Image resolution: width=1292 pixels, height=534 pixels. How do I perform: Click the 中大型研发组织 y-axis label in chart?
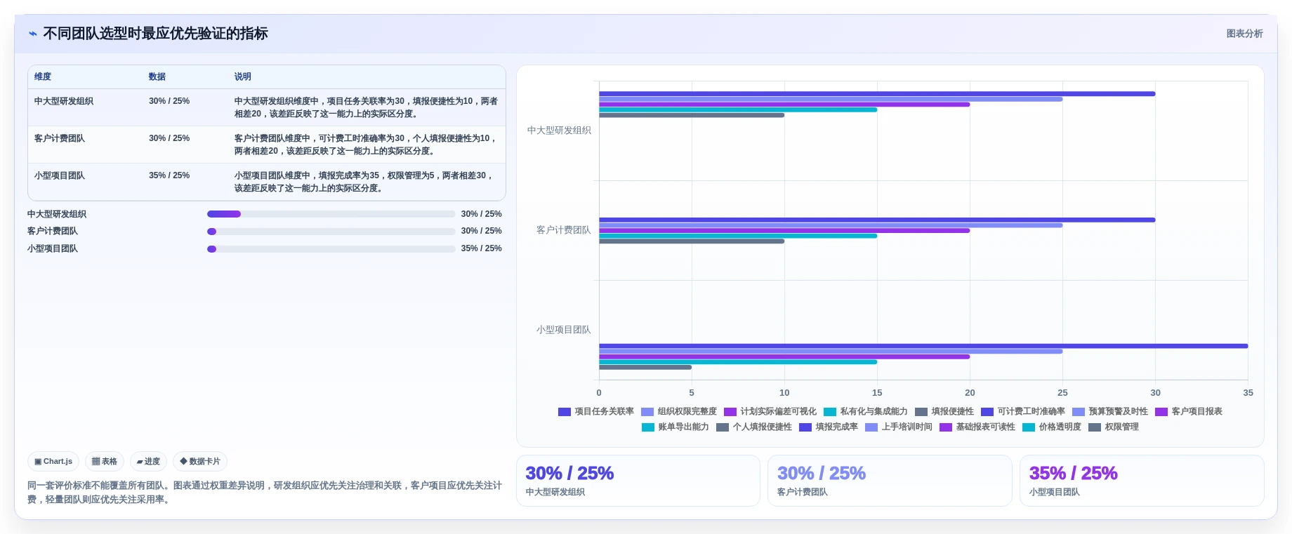559,131
